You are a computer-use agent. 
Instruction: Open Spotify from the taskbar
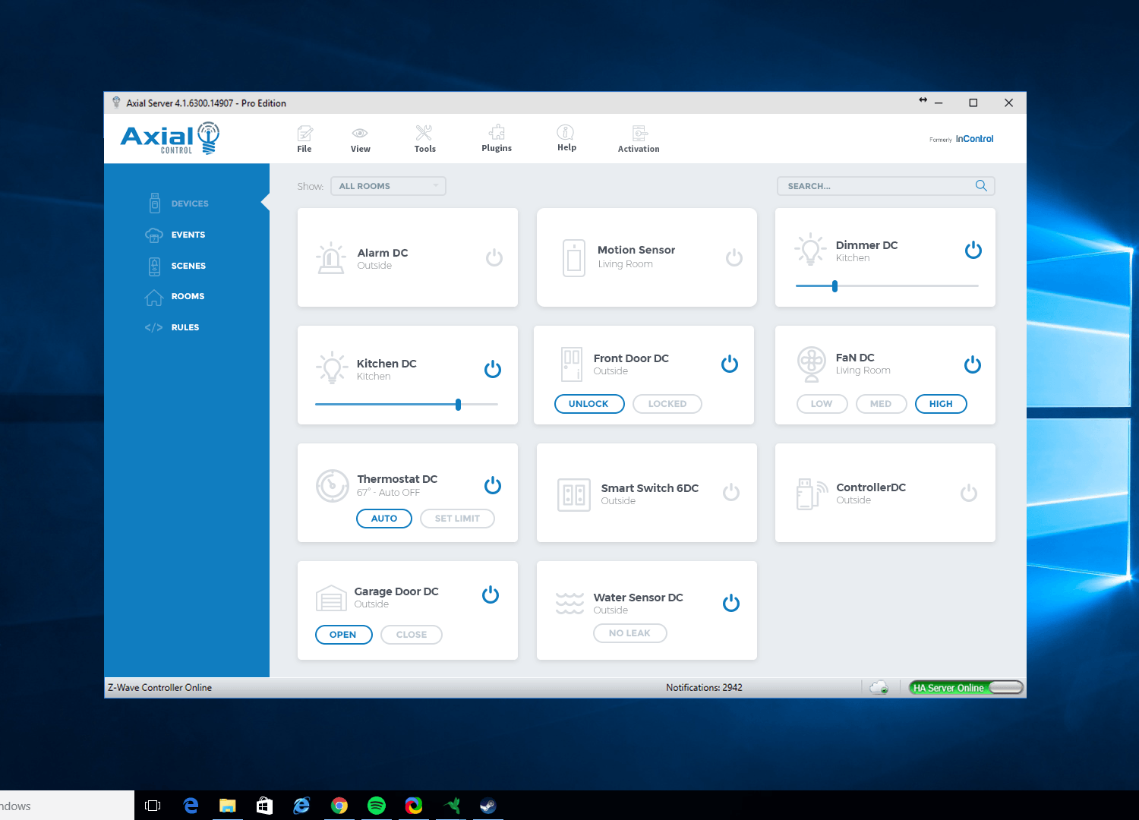click(377, 806)
